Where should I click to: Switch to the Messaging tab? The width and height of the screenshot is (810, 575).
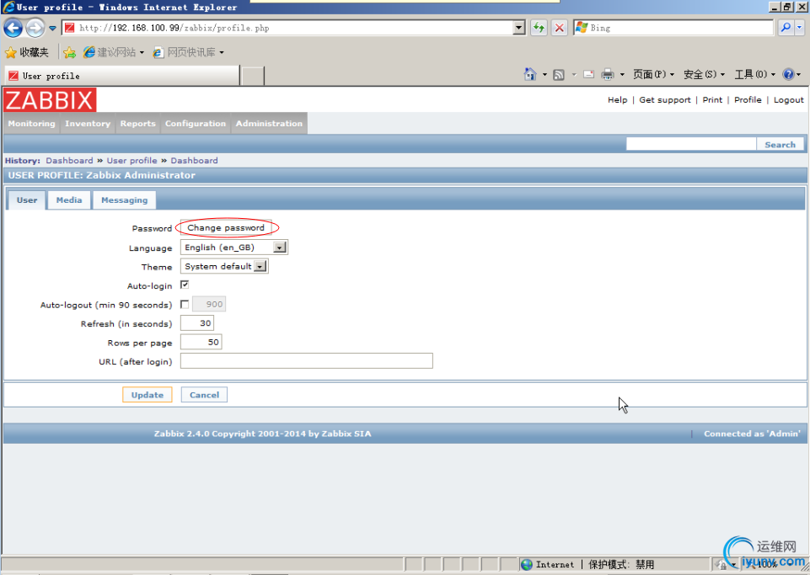pos(125,200)
